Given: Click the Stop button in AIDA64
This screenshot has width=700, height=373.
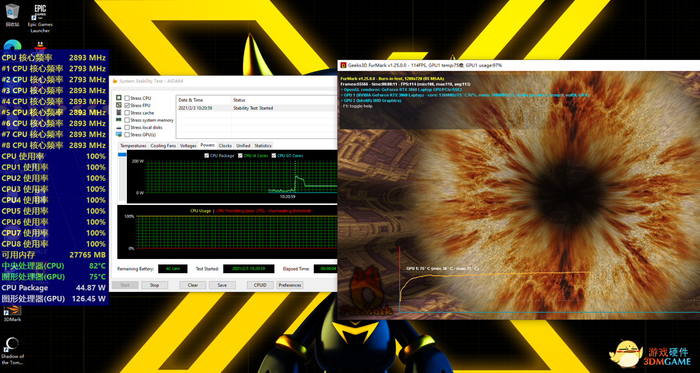Looking at the screenshot, I should click(154, 285).
